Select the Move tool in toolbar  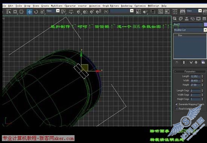(x=29, y=12)
